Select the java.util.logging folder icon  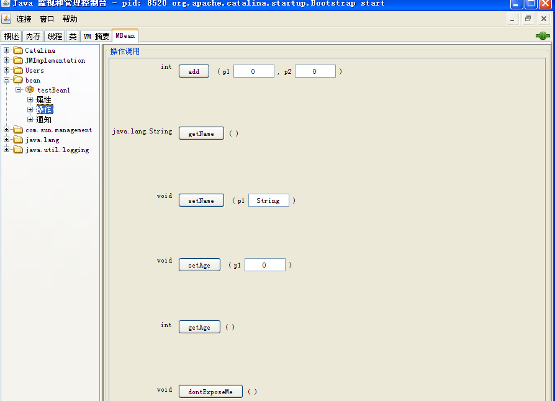(x=18, y=150)
